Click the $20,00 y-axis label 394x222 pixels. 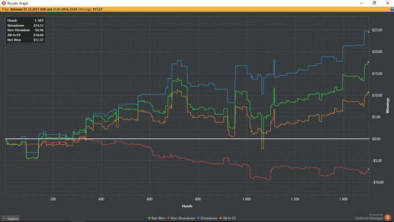coord(377,51)
